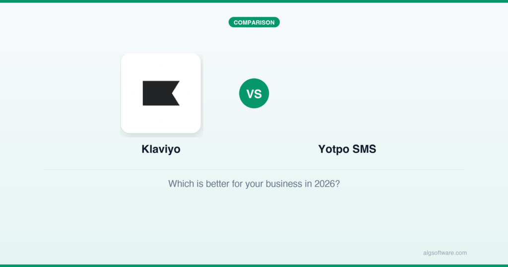This screenshot has width=508, height=267.
Task: Click the black Klaviyo flag logo mark
Action: 160,93
